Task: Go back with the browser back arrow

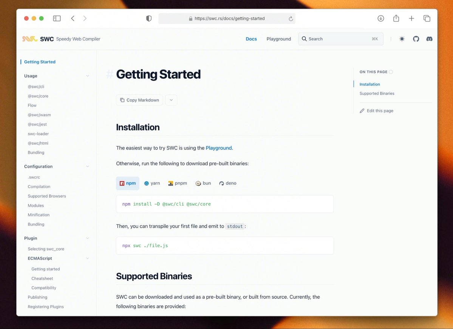Action: 73,18
